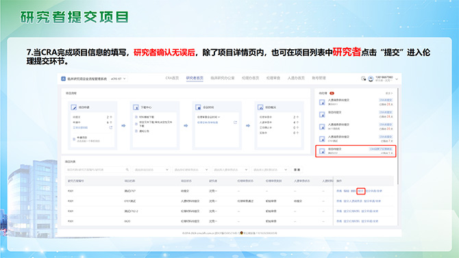The image size is (459, 258).
Task: Open the first project status filter dropdown
Action: 151,170
